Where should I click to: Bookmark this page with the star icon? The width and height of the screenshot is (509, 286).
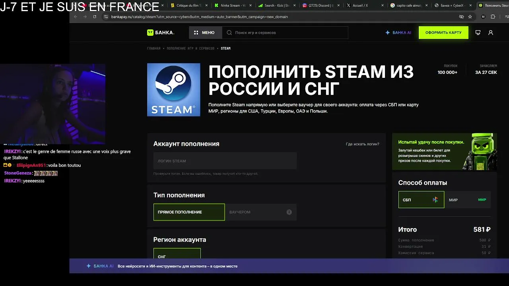coord(470,17)
